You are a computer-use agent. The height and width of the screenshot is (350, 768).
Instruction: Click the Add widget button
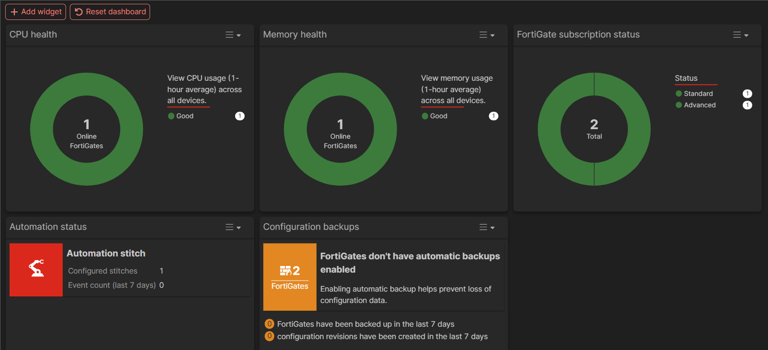(x=36, y=12)
